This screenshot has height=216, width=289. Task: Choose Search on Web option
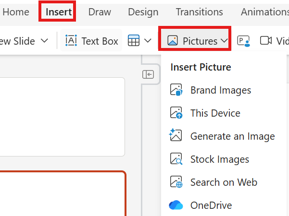[224, 182]
